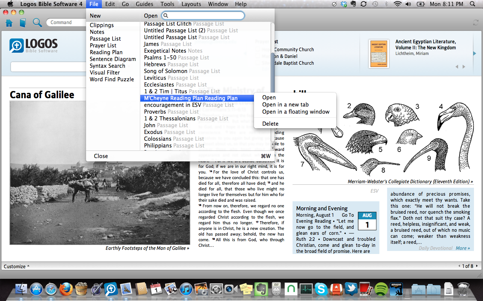Launch Firefox from the Dock
The width and height of the screenshot is (483, 301).
coord(66,289)
